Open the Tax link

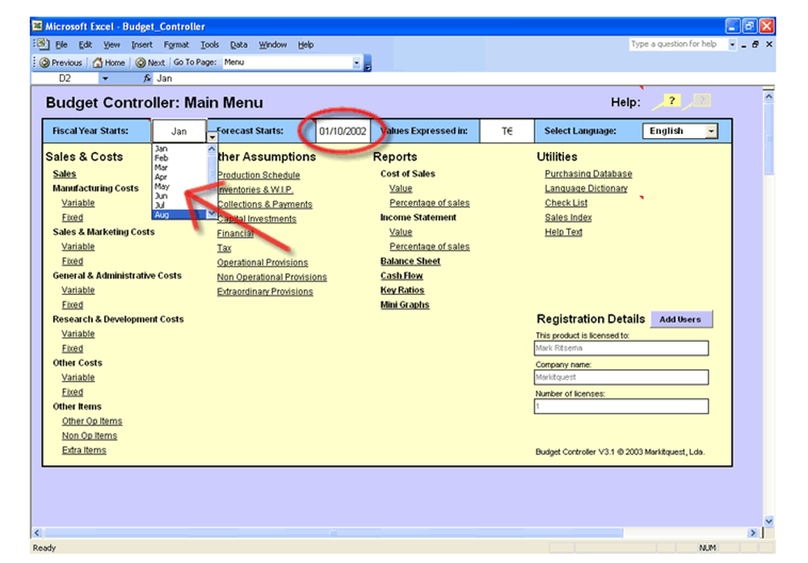coord(224,248)
